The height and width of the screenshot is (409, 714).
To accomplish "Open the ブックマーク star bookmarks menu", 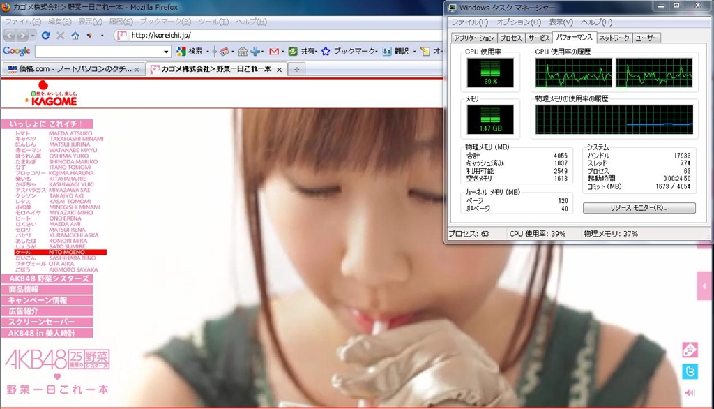I will coord(349,52).
